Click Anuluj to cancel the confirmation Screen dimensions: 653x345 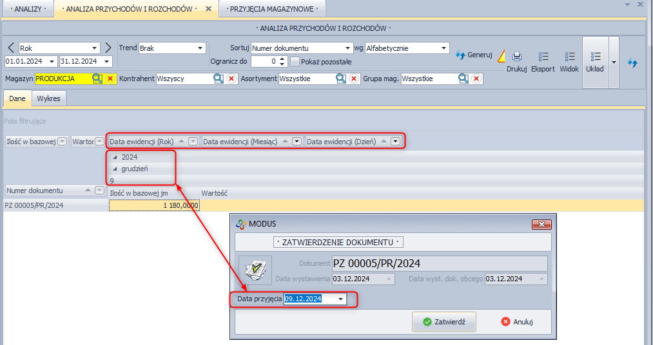[x=516, y=322]
